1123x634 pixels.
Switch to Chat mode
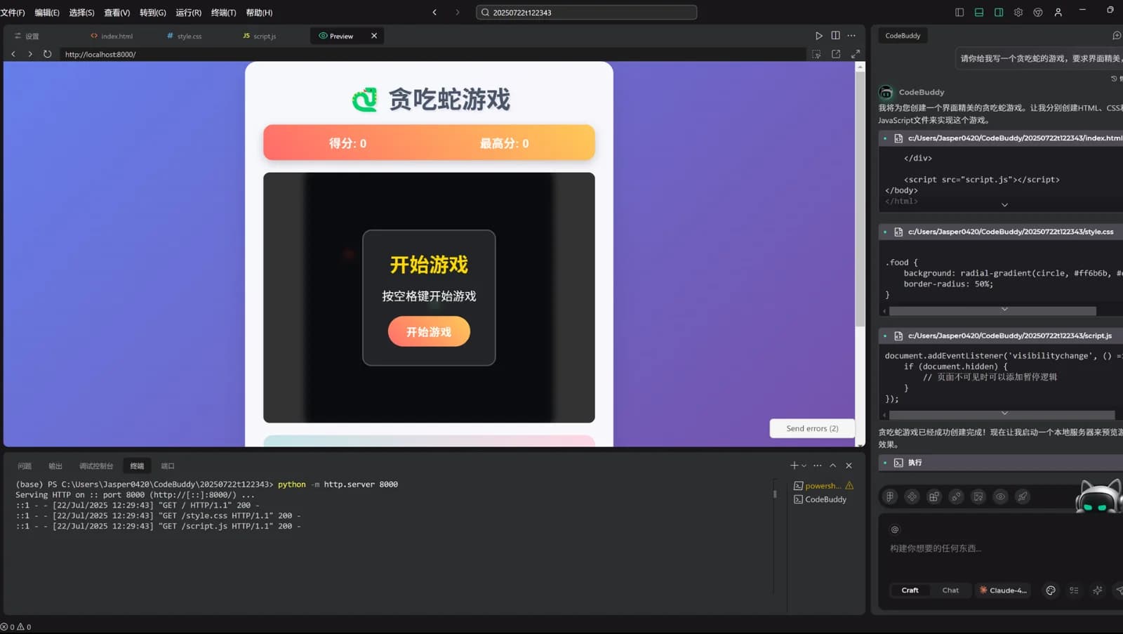point(950,590)
